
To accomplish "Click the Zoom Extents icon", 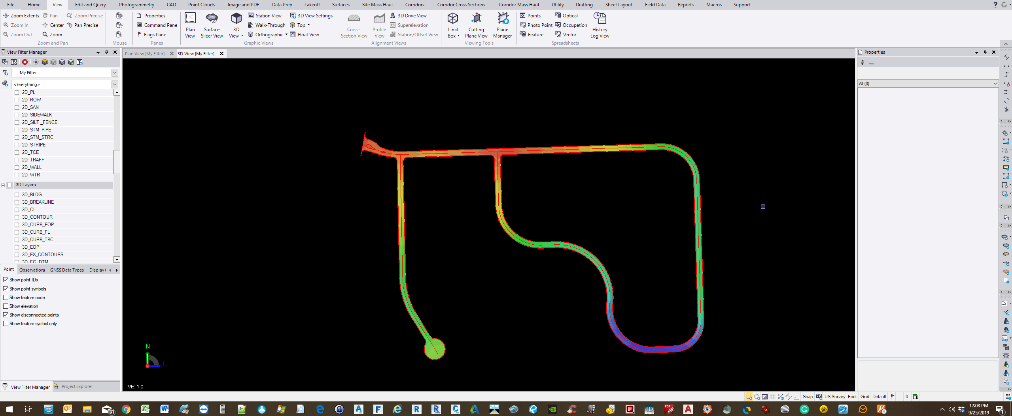I will pyautogui.click(x=6, y=16).
